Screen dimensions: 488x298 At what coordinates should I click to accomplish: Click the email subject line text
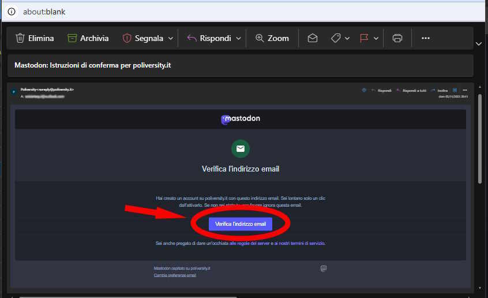click(93, 65)
